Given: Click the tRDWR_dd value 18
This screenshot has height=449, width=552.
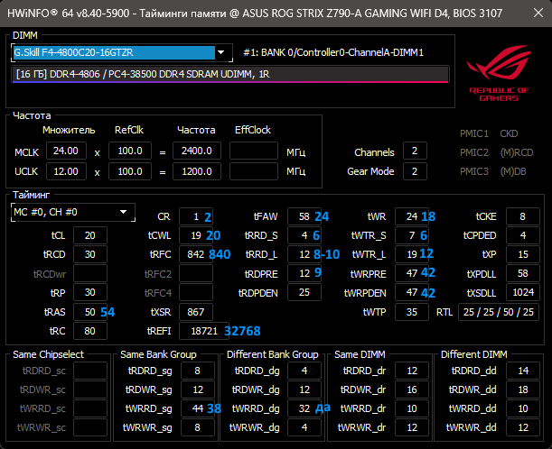Looking at the screenshot, I should [523, 389].
